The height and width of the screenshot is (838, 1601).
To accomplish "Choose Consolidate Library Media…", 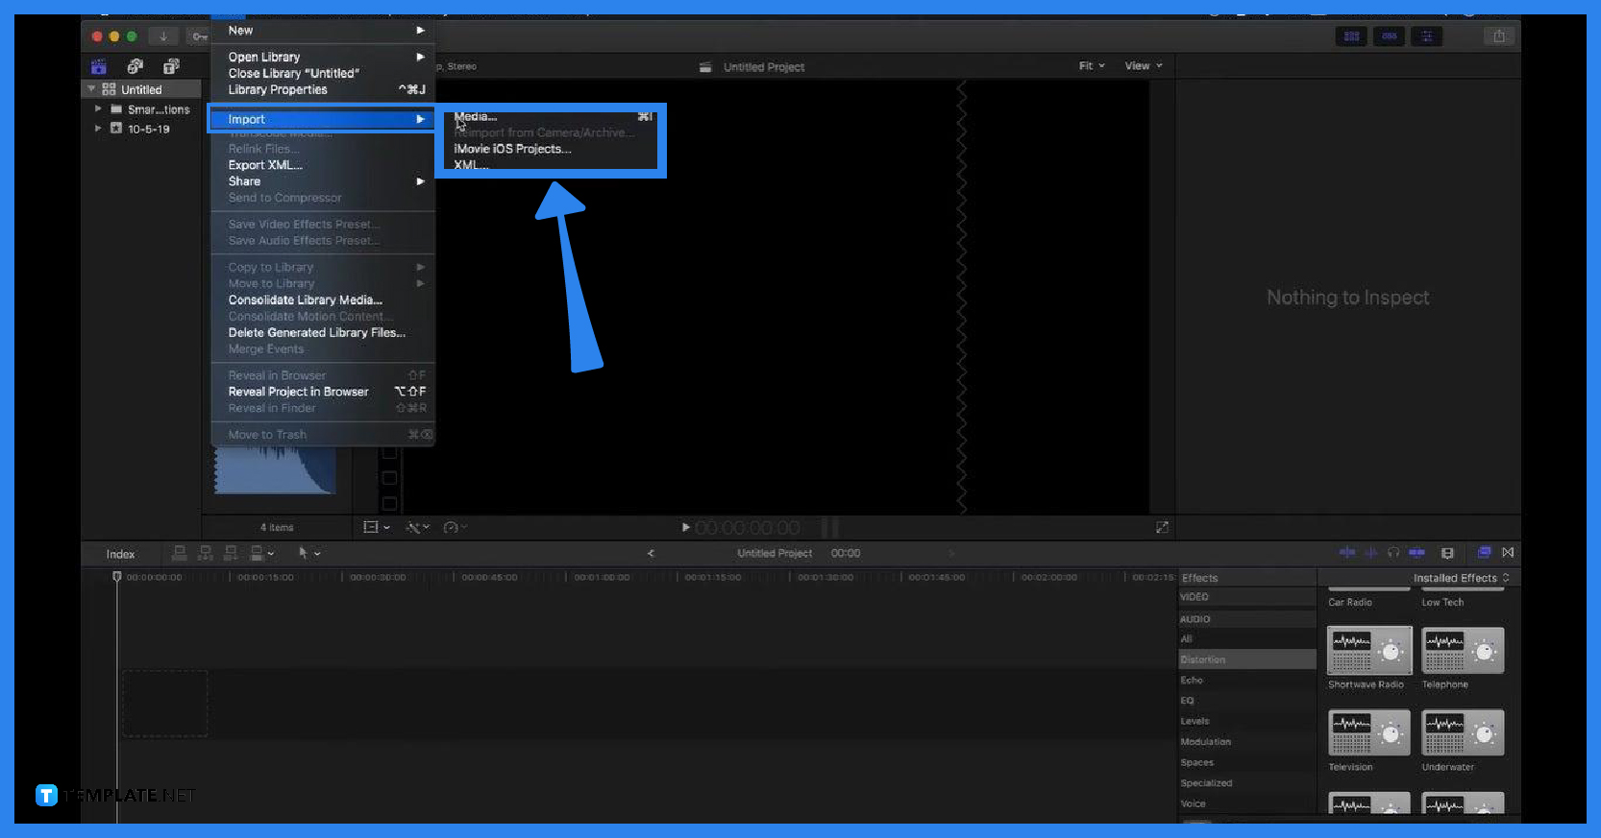I will pos(323,300).
